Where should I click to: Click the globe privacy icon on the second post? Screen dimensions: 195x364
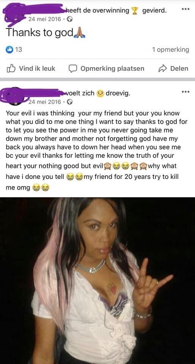coord(70,102)
